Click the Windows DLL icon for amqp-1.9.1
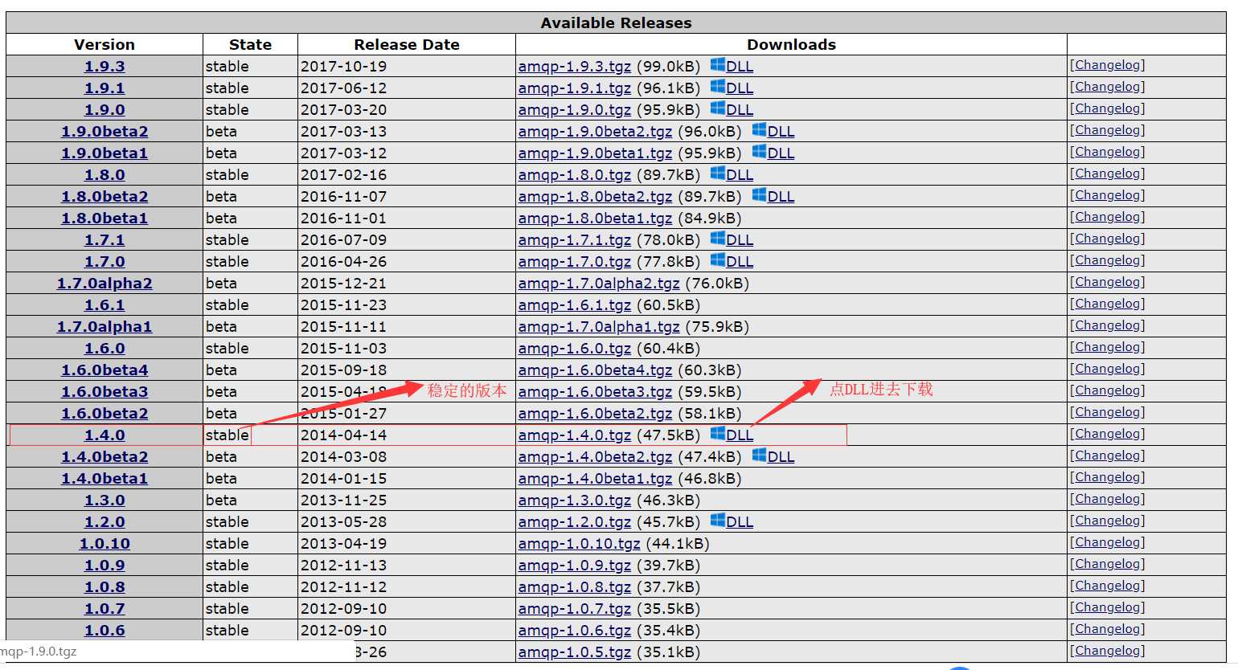Viewport: 1238px width, 670px height. [717, 87]
